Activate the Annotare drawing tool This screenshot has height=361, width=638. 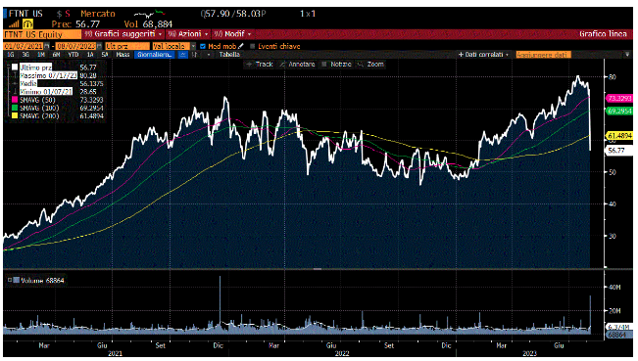point(297,65)
